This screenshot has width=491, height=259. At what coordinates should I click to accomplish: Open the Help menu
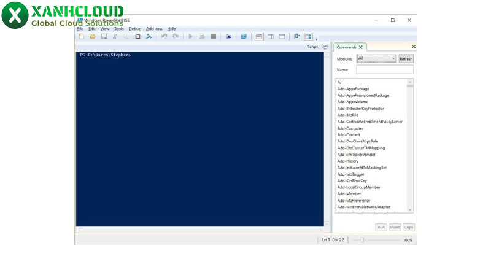pyautogui.click(x=171, y=29)
